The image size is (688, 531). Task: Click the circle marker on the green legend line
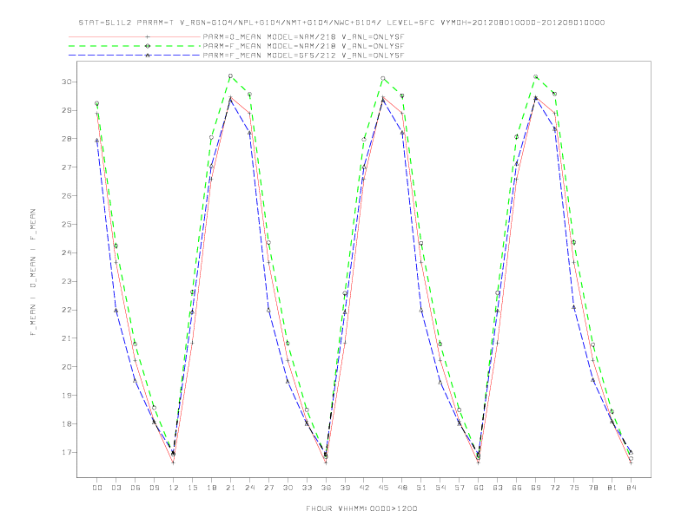click(x=148, y=46)
